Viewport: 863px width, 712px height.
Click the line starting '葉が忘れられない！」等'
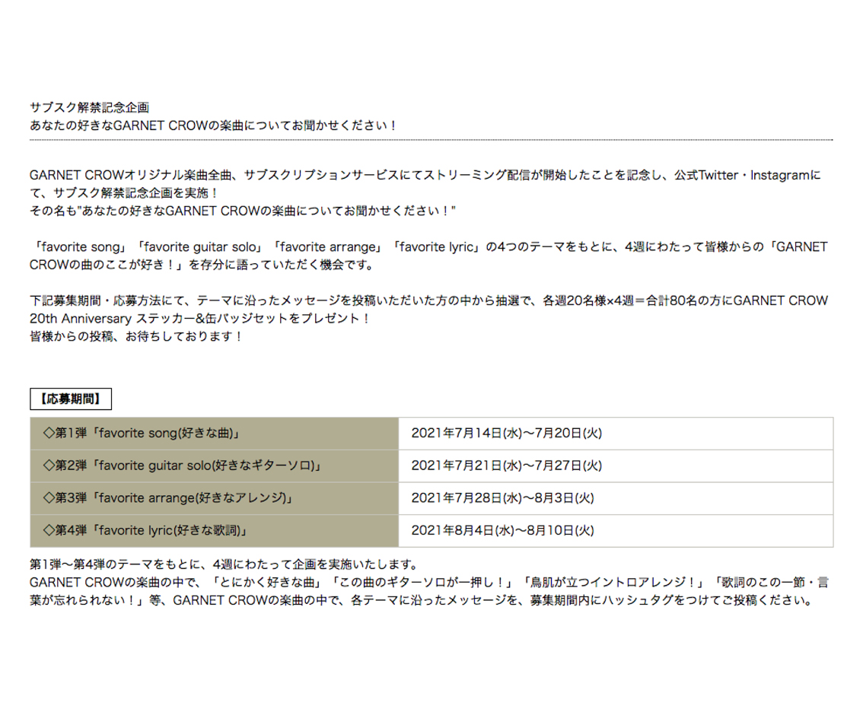tap(422, 600)
